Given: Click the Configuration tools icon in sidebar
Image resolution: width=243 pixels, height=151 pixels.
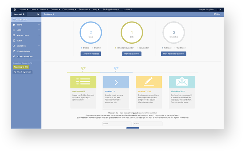Looking at the screenshot, I should coord(14,51).
